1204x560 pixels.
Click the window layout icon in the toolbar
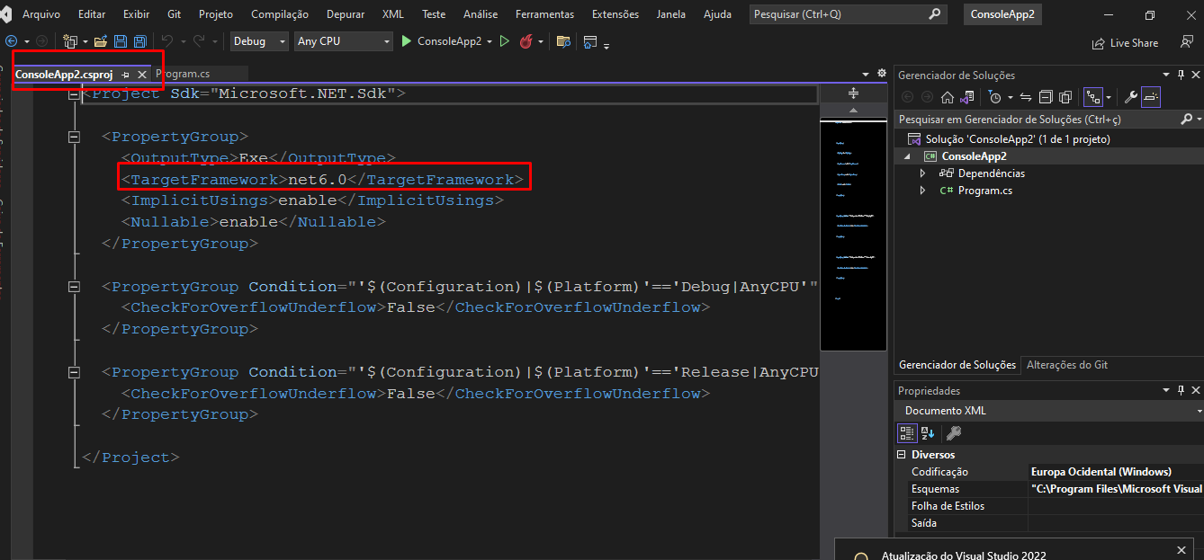click(x=590, y=41)
